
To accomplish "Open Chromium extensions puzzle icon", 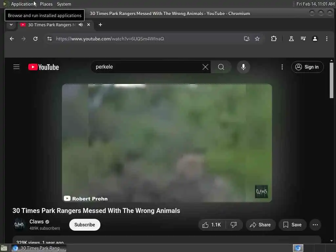I will pyautogui.click(x=274, y=39).
